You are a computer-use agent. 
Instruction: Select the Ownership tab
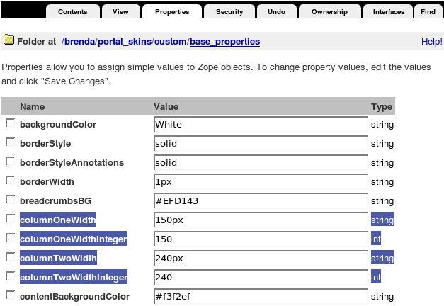[330, 11]
